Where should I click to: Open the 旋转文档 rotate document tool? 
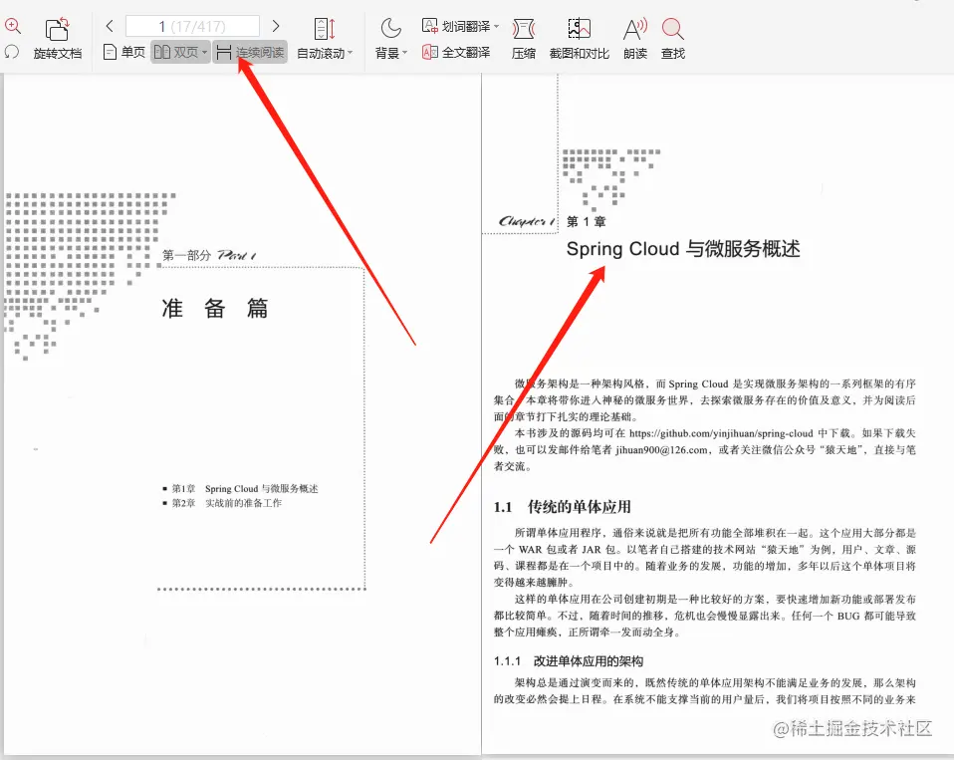tap(57, 39)
